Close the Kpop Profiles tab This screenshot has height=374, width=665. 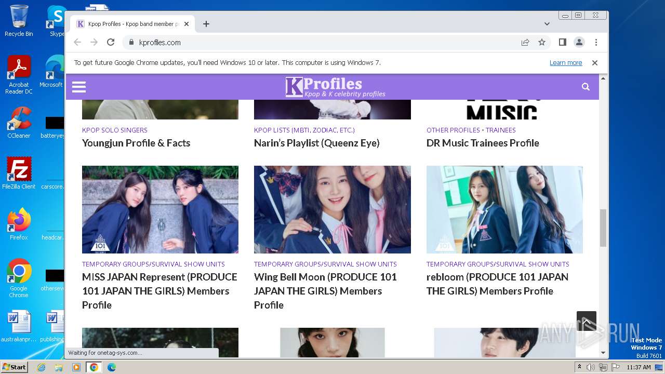[187, 24]
